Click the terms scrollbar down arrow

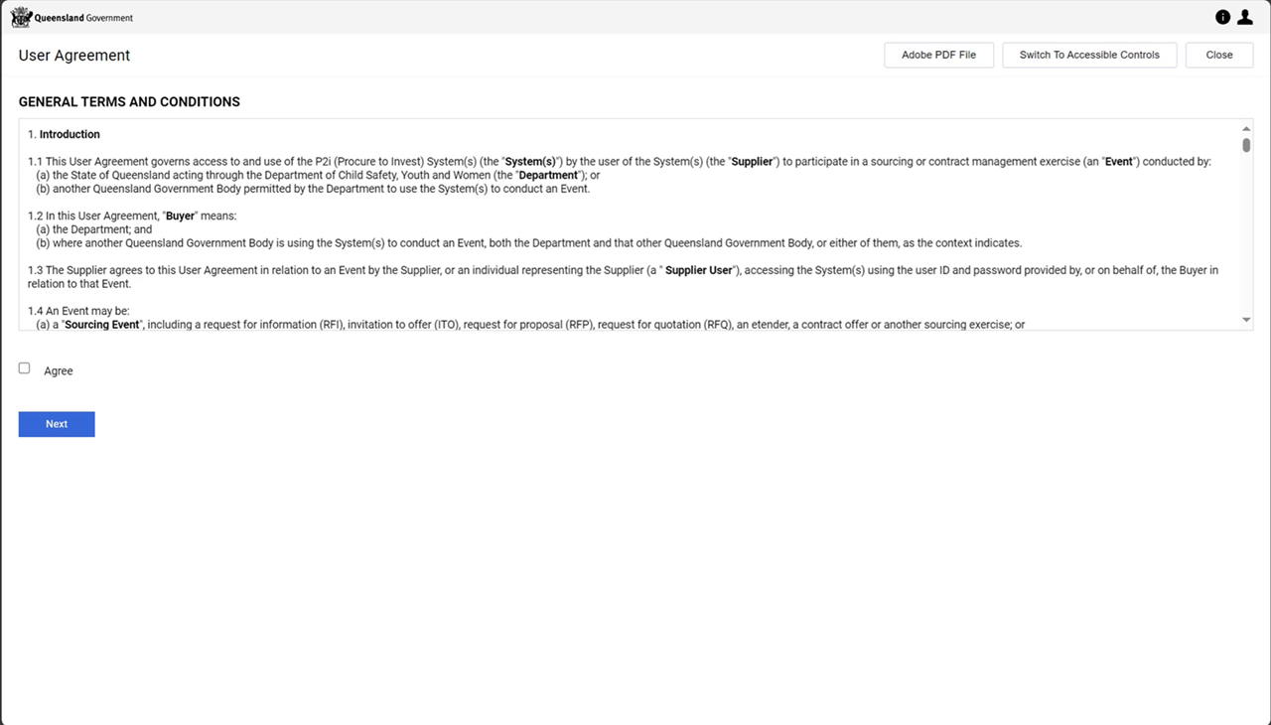[x=1246, y=320]
